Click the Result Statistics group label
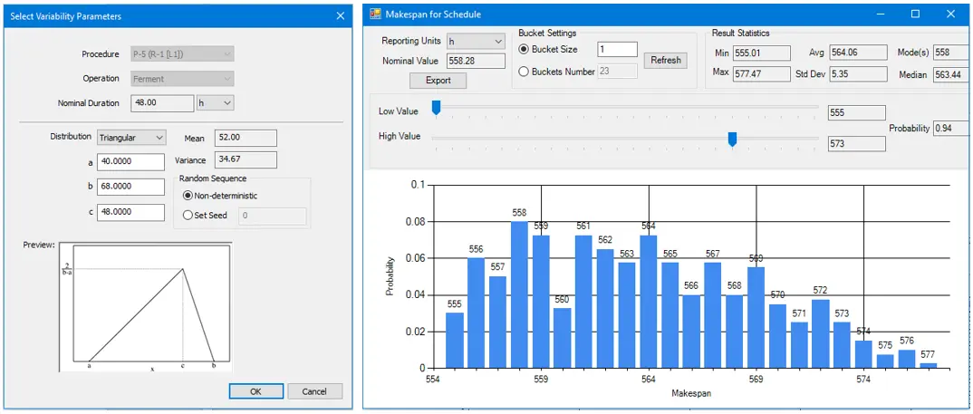 click(x=740, y=33)
